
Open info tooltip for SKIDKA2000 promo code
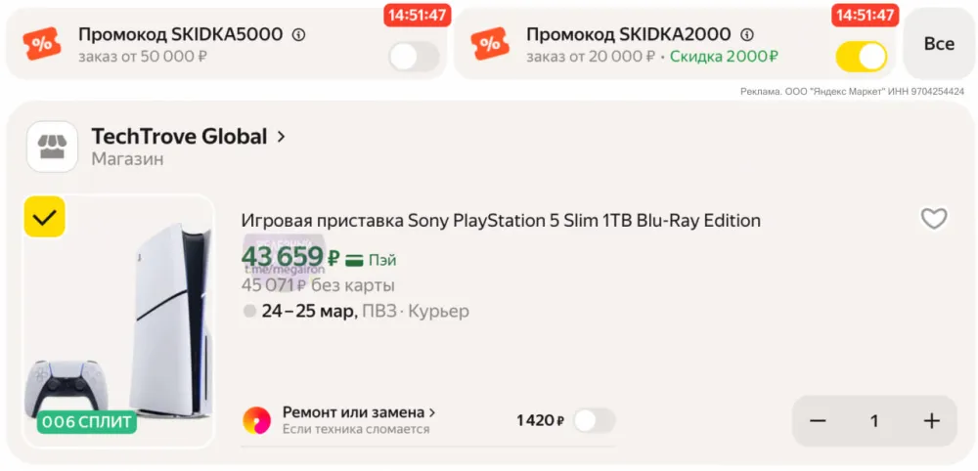tap(747, 35)
